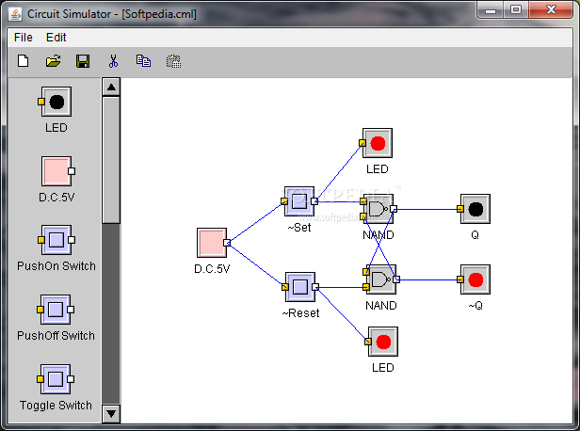Click the input pin of the ~Q LED
Image resolution: width=580 pixels, height=431 pixels.
click(460, 279)
